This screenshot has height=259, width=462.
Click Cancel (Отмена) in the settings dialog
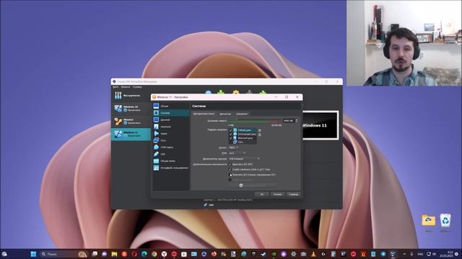277,194
